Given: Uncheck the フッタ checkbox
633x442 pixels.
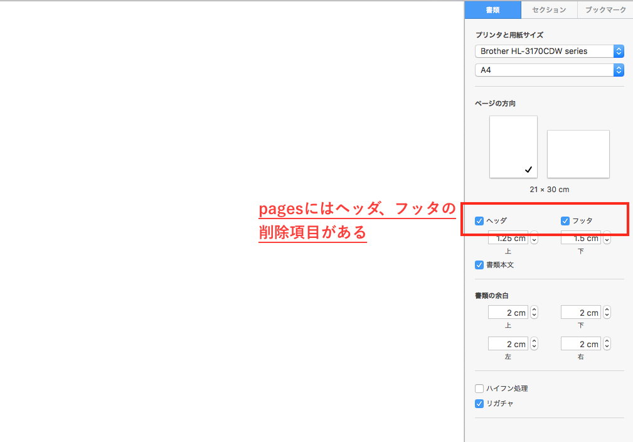Looking at the screenshot, I should [565, 221].
